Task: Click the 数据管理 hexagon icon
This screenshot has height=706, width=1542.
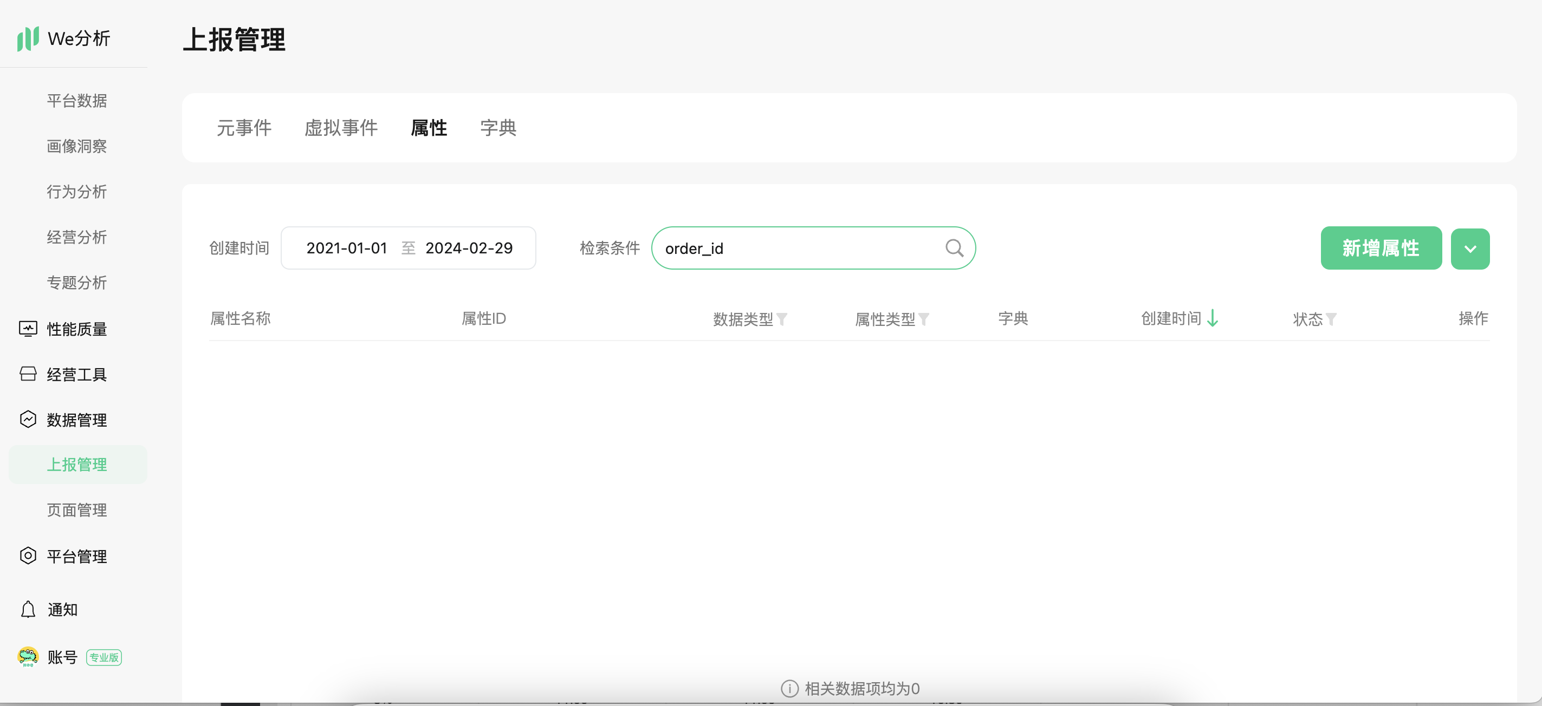Action: [28, 420]
